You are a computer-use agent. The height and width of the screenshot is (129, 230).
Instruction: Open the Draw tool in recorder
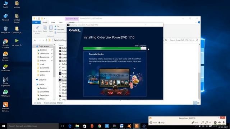[x=195, y=123]
